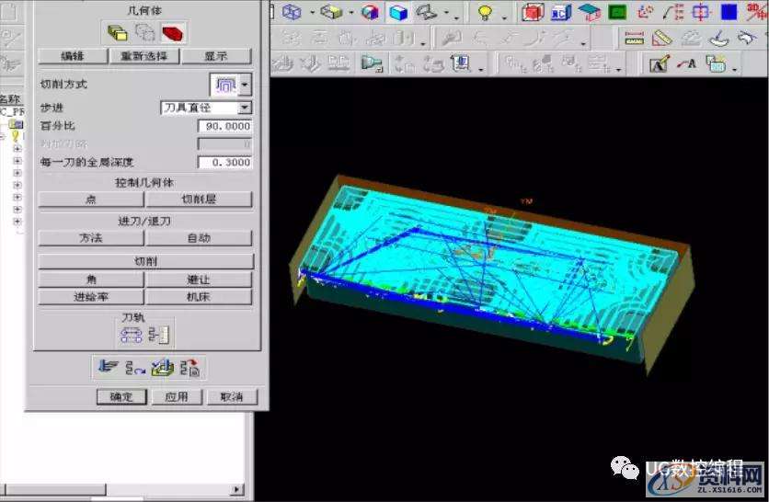The height and width of the screenshot is (502, 769).
Task: Open the 切削方式 cut pattern dropdown
Action: point(245,85)
